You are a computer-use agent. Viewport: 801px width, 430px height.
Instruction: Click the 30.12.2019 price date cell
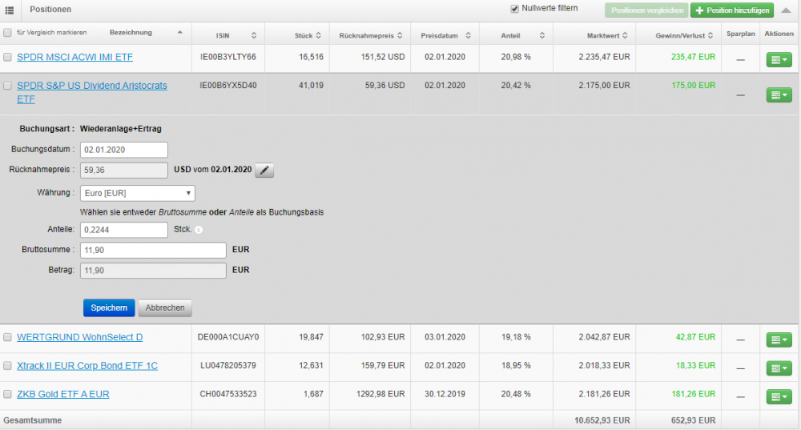(445, 394)
